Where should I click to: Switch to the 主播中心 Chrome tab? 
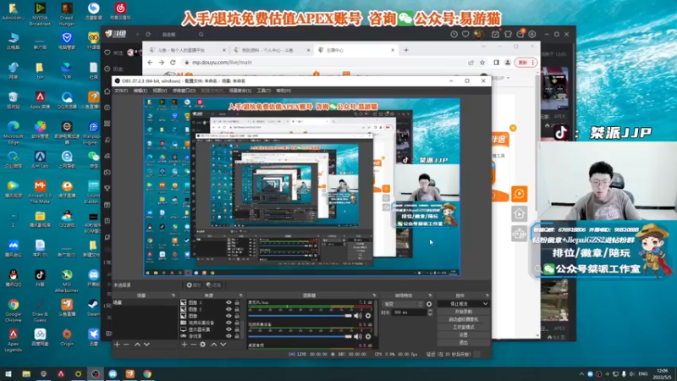[356, 50]
